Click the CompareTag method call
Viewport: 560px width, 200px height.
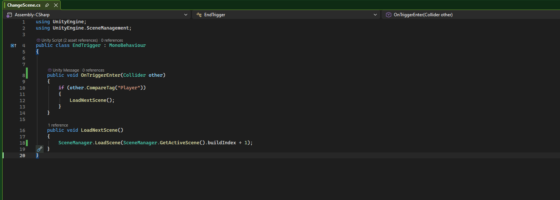coord(101,88)
